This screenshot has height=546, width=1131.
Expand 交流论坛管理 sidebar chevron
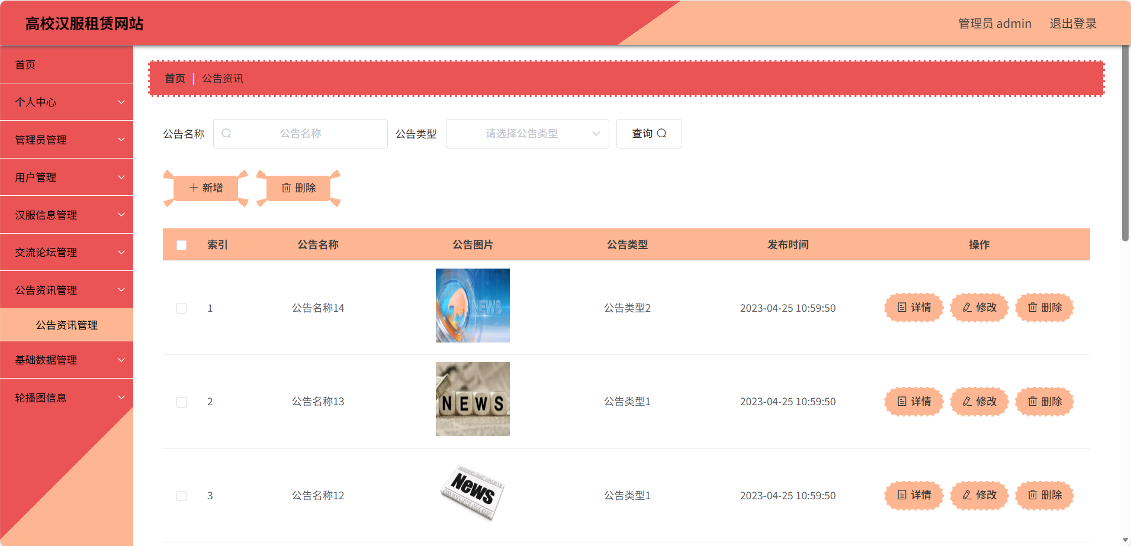click(121, 253)
